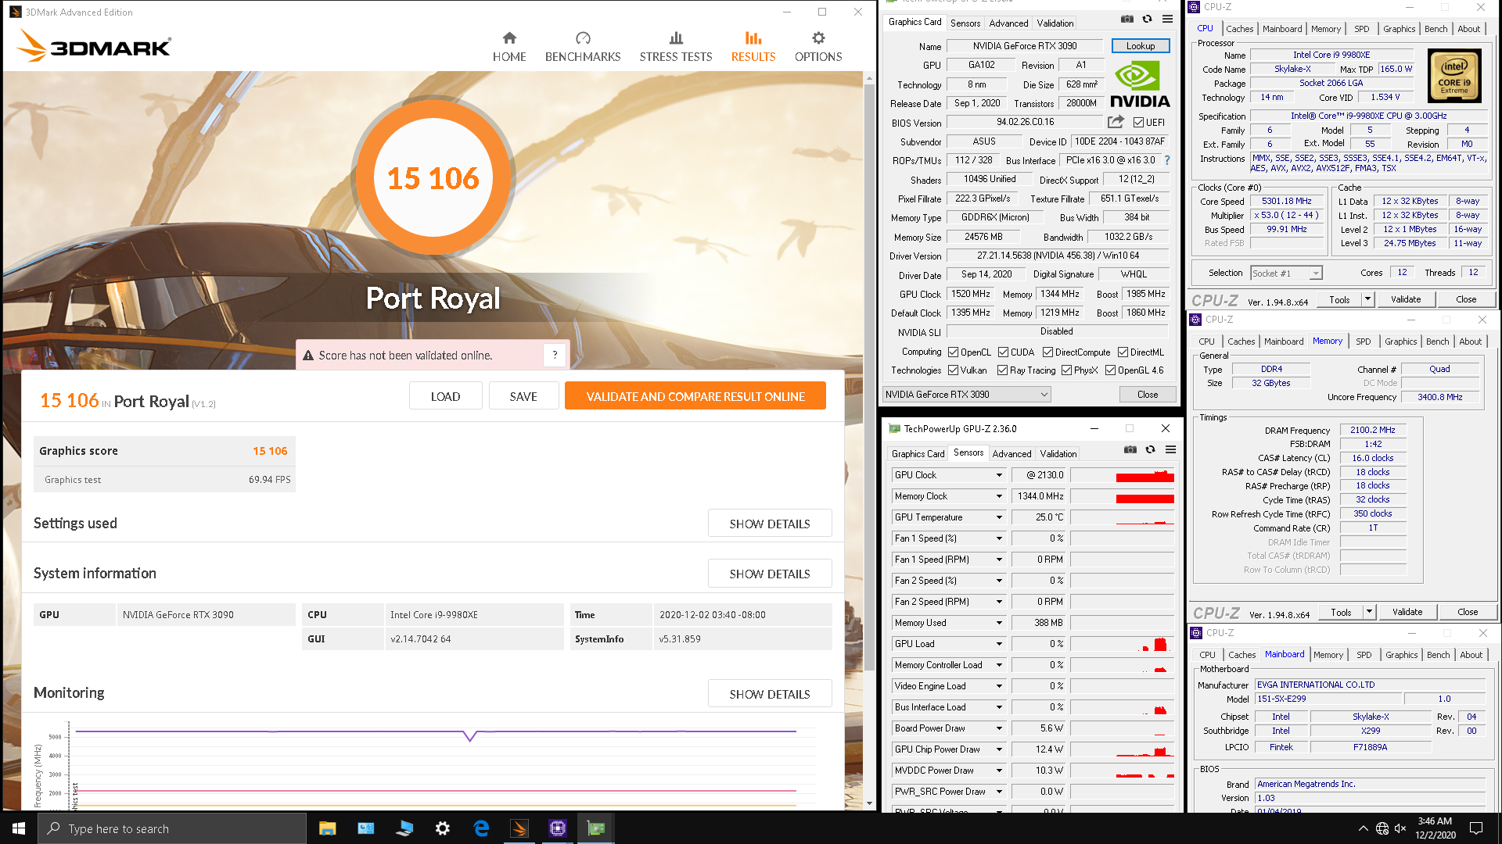1502x844 pixels.
Task: Expand GPU Temperature sensor dropdown
Action: 999,517
